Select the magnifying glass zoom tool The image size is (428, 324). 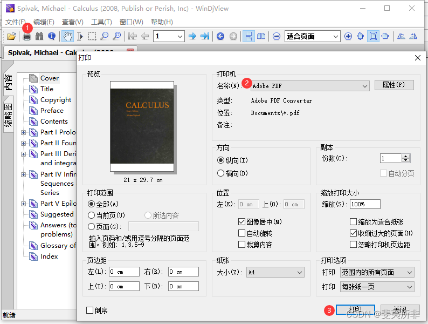pyautogui.click(x=104, y=36)
